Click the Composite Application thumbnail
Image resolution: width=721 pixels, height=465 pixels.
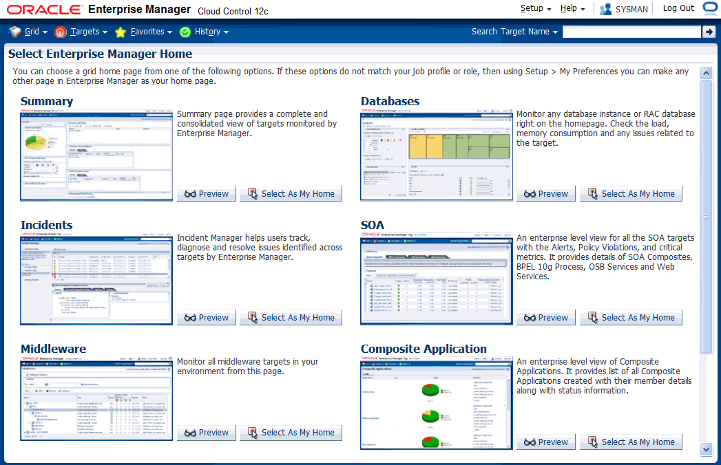(x=437, y=403)
